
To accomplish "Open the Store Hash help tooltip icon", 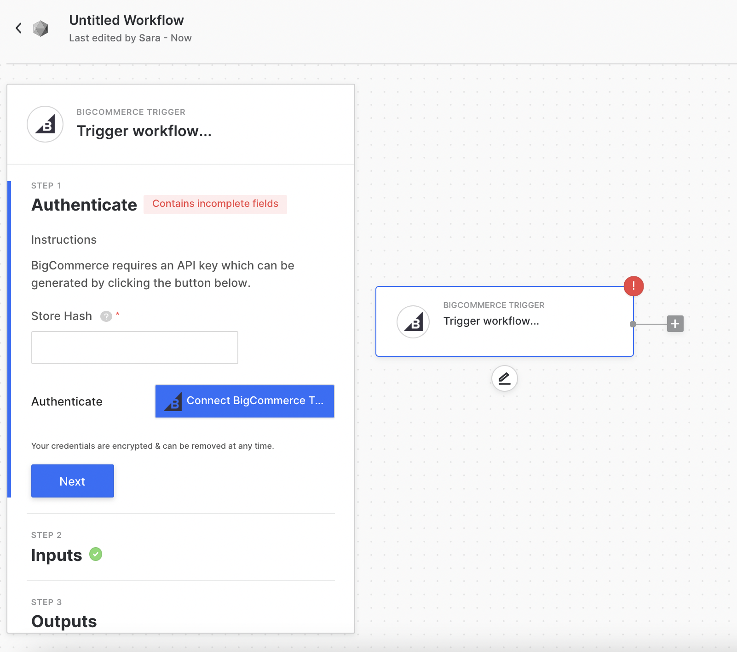I will [x=106, y=316].
